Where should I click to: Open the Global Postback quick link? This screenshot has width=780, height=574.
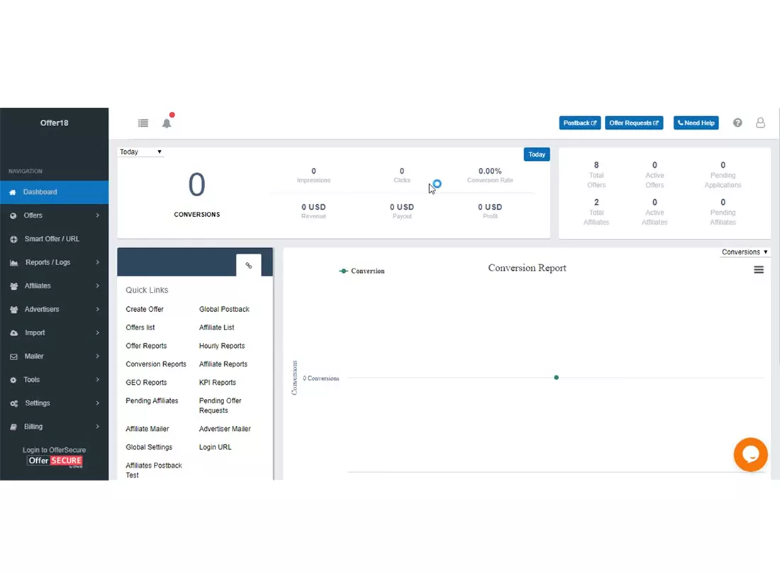point(224,309)
